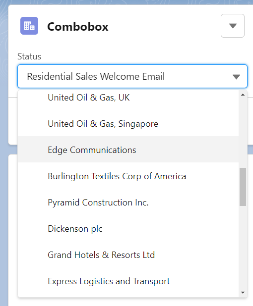Click the Combobox heading text
The width and height of the screenshot is (253, 306).
click(78, 27)
